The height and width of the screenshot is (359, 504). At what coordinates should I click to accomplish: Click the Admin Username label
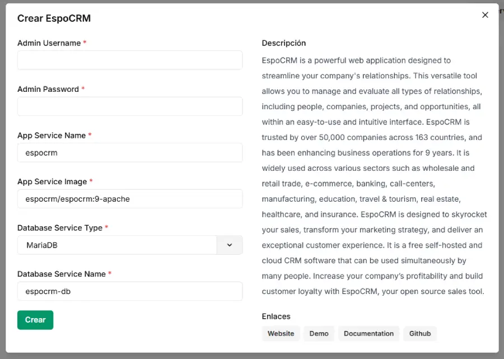point(49,43)
